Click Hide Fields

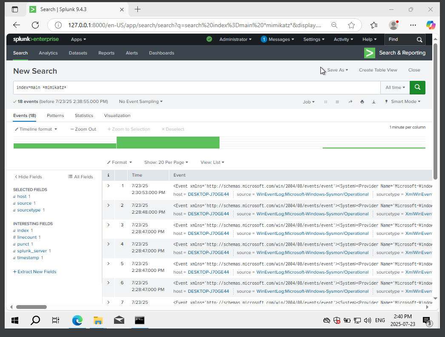pyautogui.click(x=29, y=177)
